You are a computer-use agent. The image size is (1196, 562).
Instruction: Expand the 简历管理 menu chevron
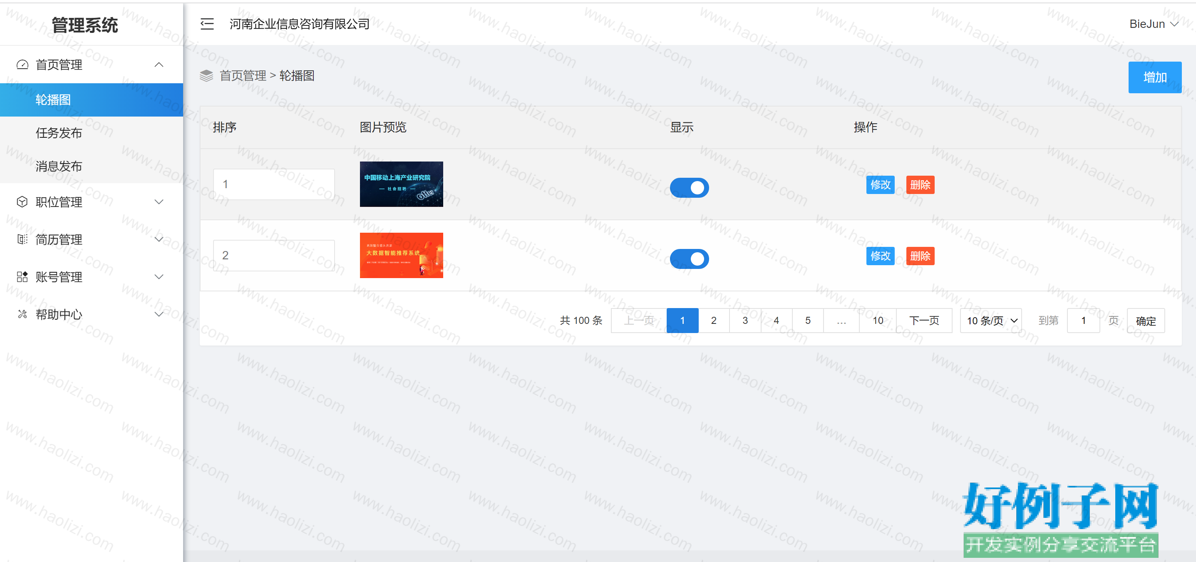tap(159, 239)
